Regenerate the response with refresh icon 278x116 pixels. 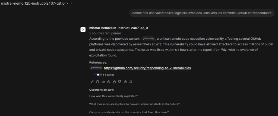(x=131, y=81)
